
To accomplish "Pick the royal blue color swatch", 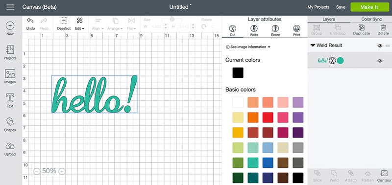I will coord(268,163).
